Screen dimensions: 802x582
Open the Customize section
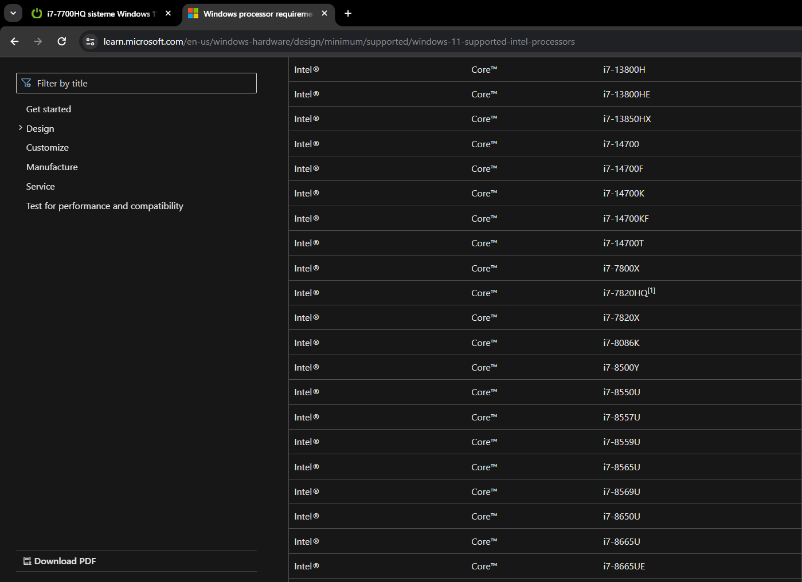(x=48, y=147)
